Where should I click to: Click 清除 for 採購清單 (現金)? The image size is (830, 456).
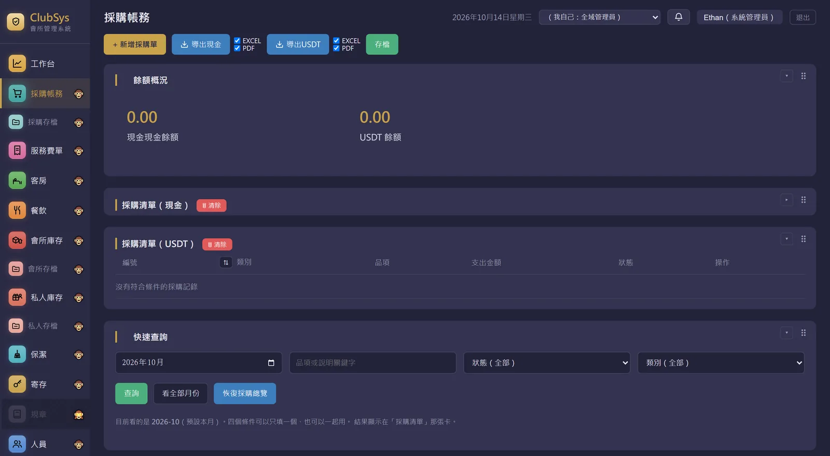(x=212, y=206)
